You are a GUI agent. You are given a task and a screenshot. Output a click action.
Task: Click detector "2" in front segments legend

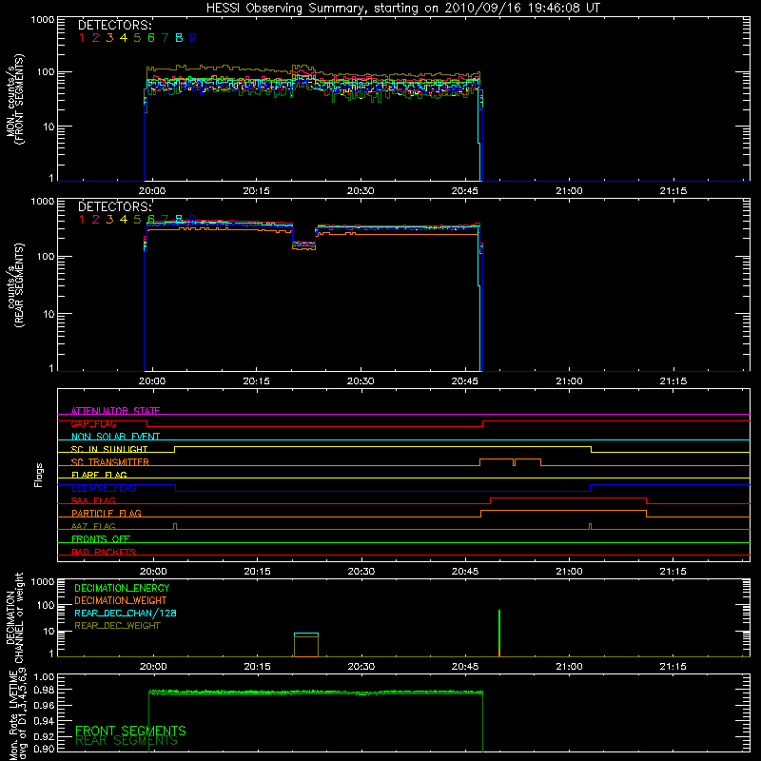point(96,38)
